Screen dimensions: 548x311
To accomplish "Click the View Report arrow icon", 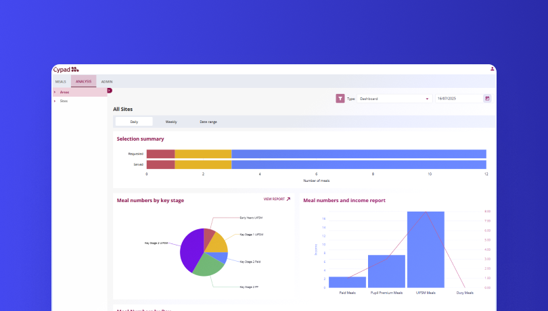I will pyautogui.click(x=288, y=199).
